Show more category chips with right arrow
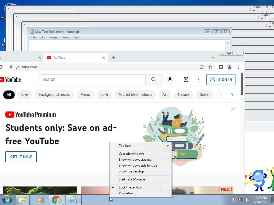Viewport: 274px width, 205px height. point(232,95)
